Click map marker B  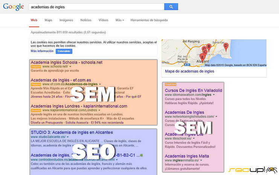(x=209, y=47)
